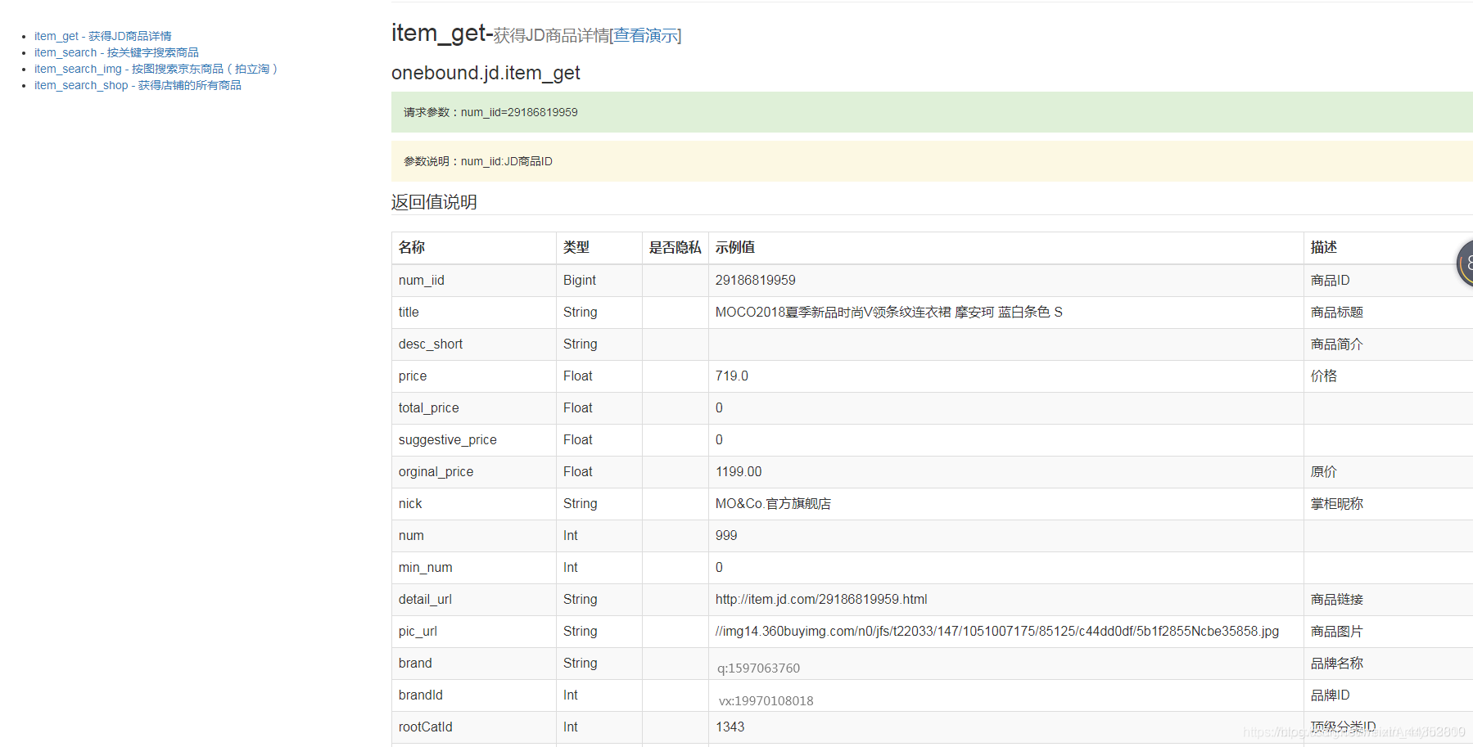Select the suggestive_price name cell
The height and width of the screenshot is (747, 1473).
(474, 440)
